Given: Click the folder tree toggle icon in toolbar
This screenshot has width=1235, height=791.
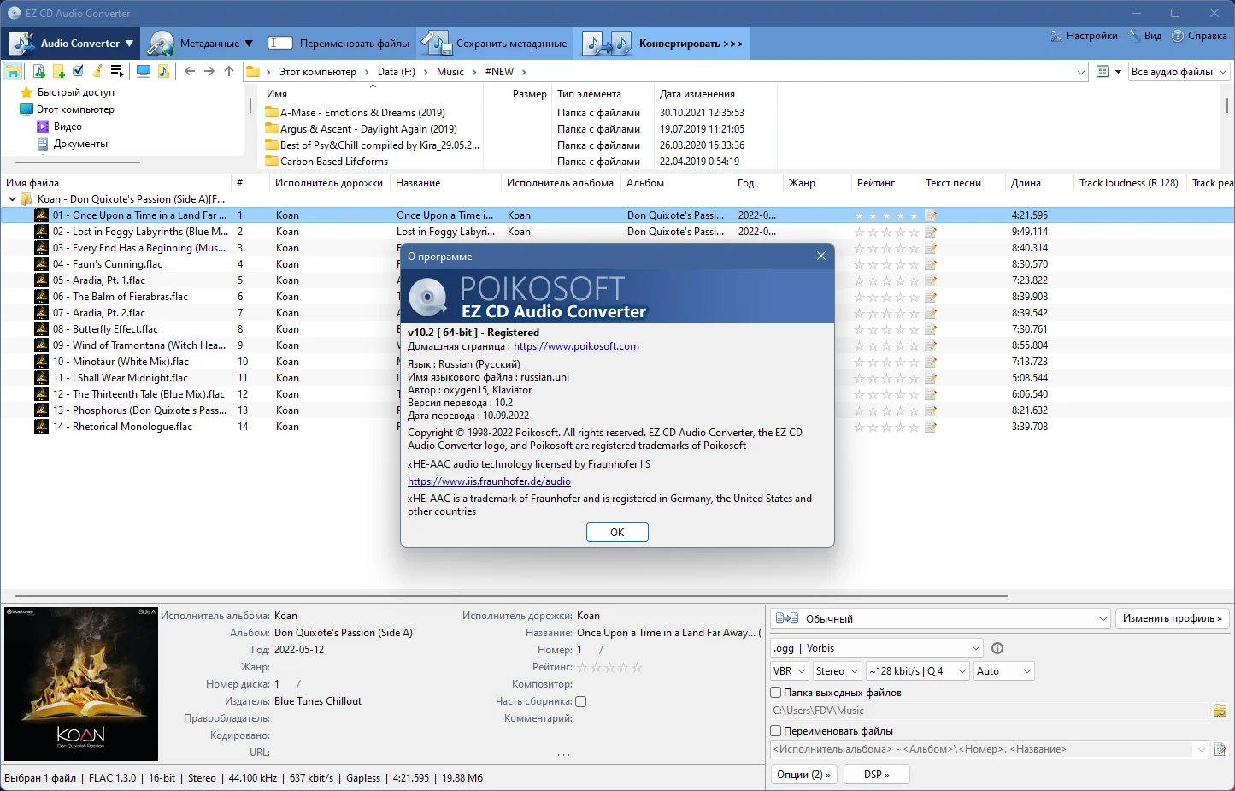Looking at the screenshot, I should point(13,72).
